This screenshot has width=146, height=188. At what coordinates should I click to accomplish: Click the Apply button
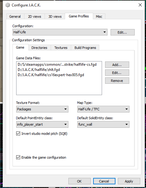click(129, 181)
